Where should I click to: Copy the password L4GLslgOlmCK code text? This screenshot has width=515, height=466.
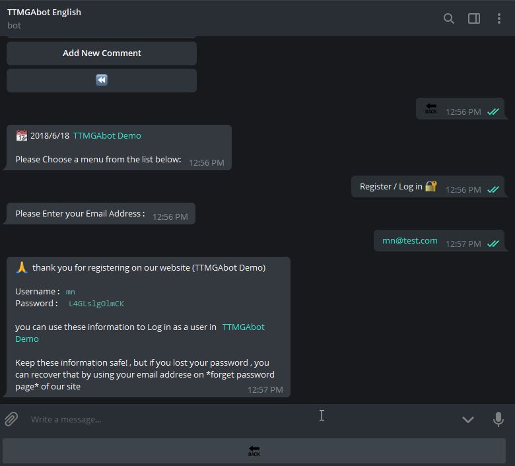point(96,304)
